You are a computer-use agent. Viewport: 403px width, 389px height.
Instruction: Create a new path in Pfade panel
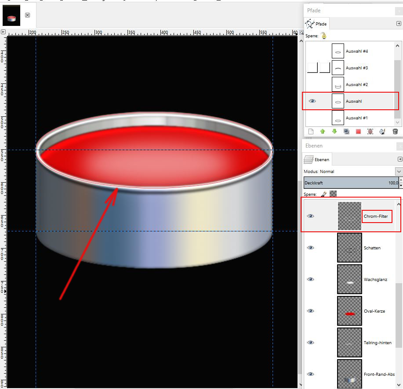(x=310, y=131)
